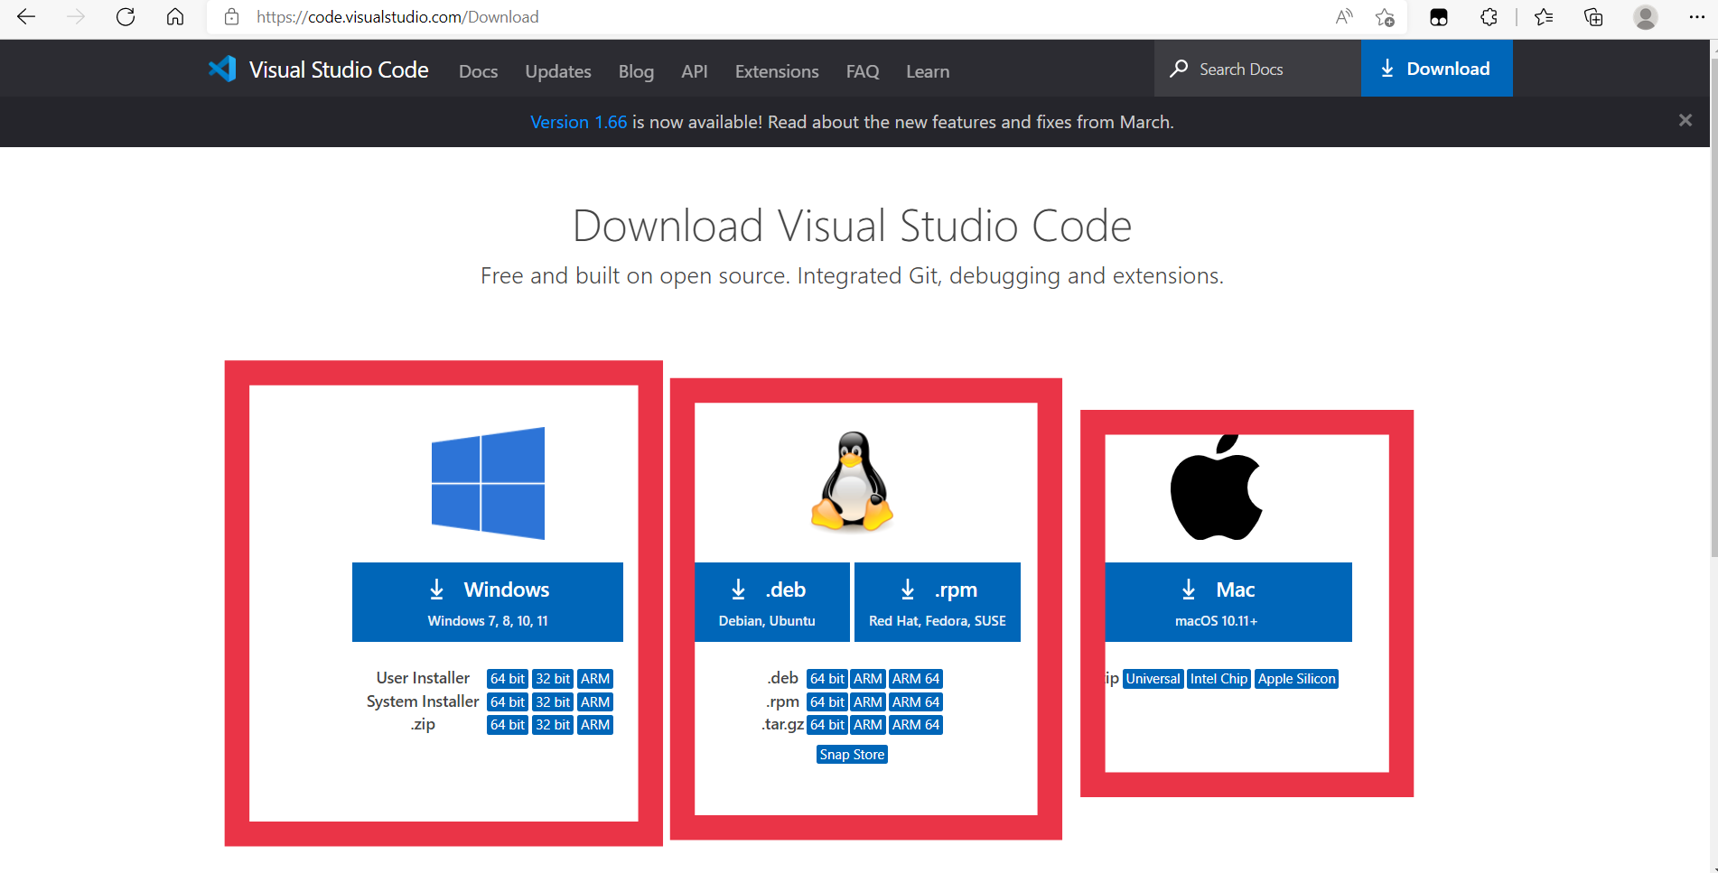
Task: Select Windows .zip ARM
Action: tap(595, 725)
